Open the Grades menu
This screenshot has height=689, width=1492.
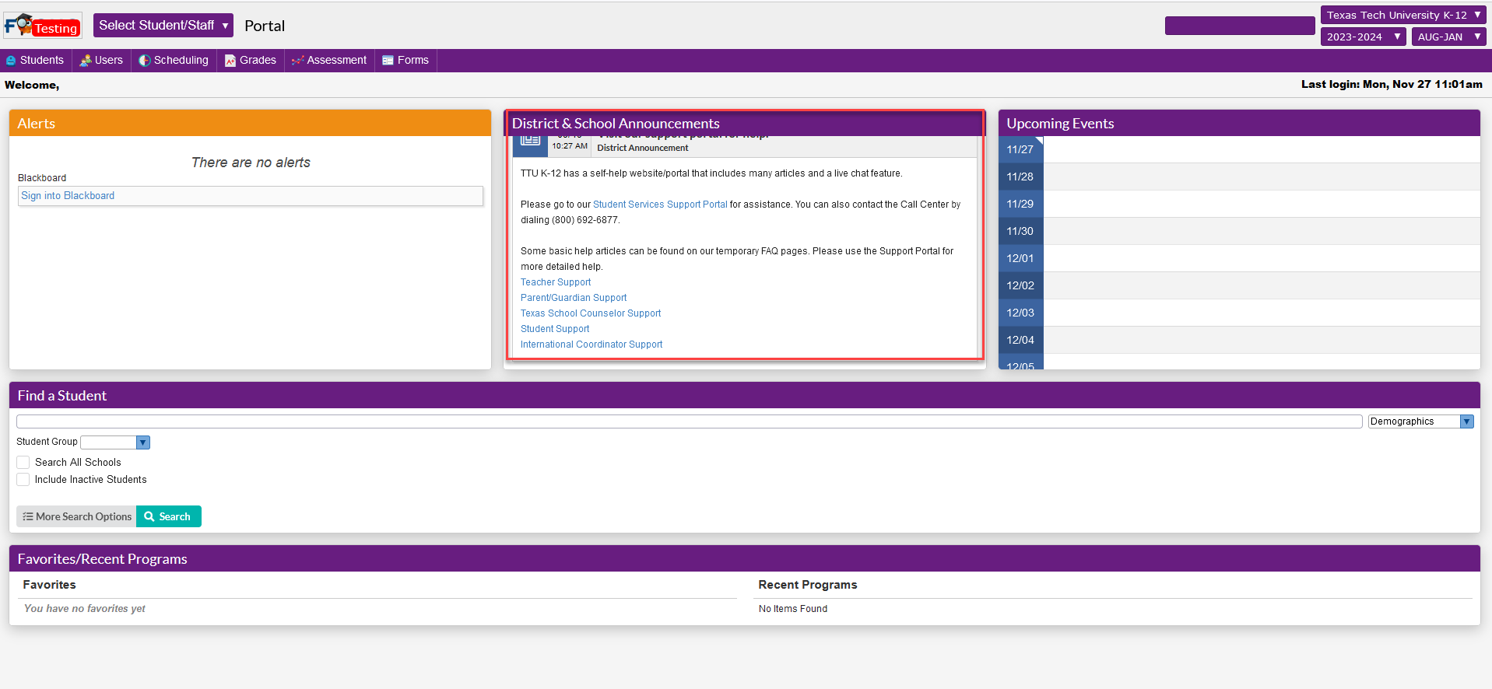[x=251, y=61]
